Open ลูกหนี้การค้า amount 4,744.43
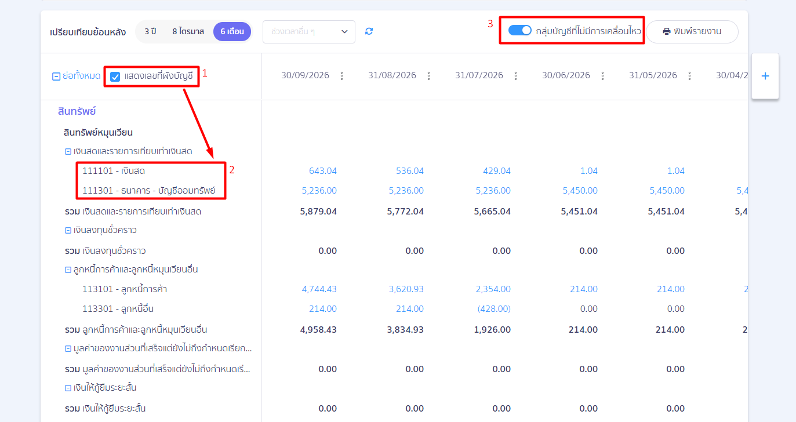796x422 pixels. tap(319, 289)
